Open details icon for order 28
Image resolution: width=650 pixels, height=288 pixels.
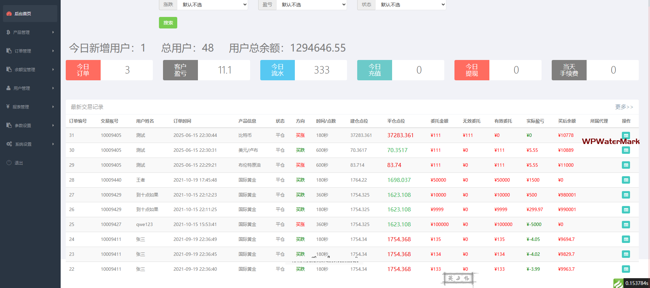click(x=626, y=180)
